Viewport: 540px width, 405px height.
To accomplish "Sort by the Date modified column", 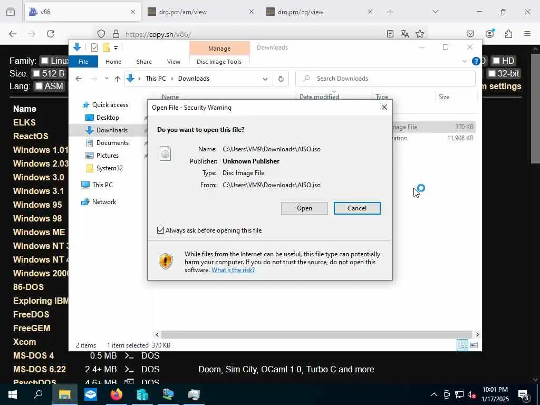I will coord(319,97).
